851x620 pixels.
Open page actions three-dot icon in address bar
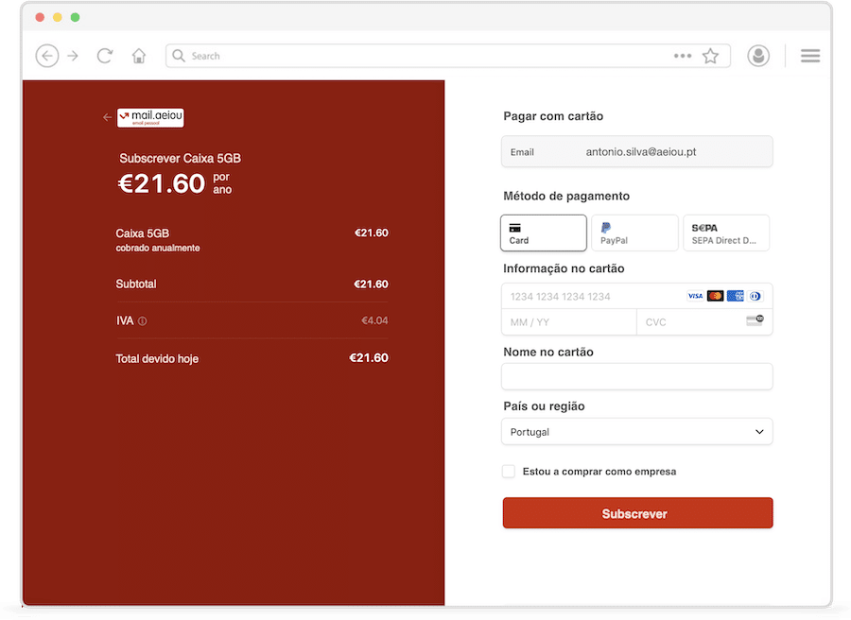pos(683,56)
